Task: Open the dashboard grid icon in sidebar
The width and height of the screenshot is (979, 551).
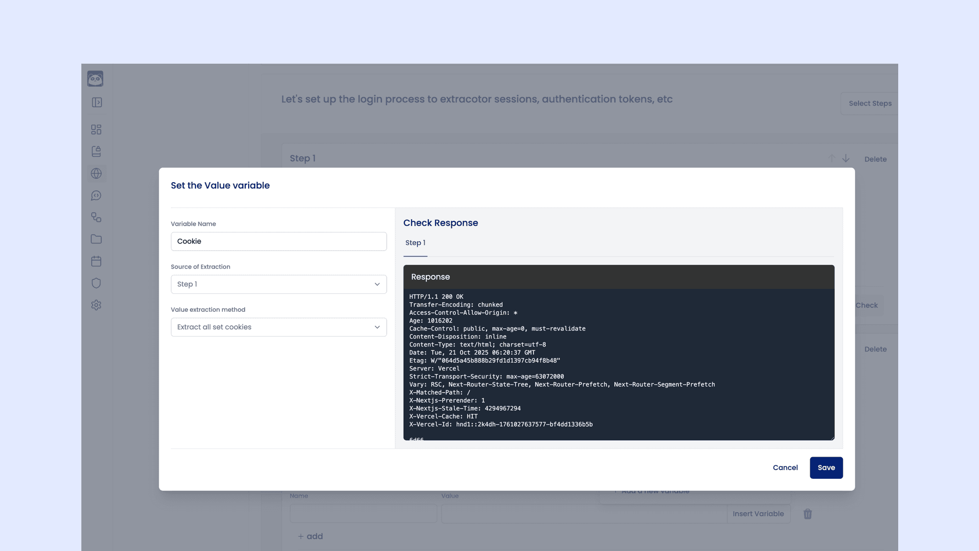Action: pyautogui.click(x=96, y=129)
